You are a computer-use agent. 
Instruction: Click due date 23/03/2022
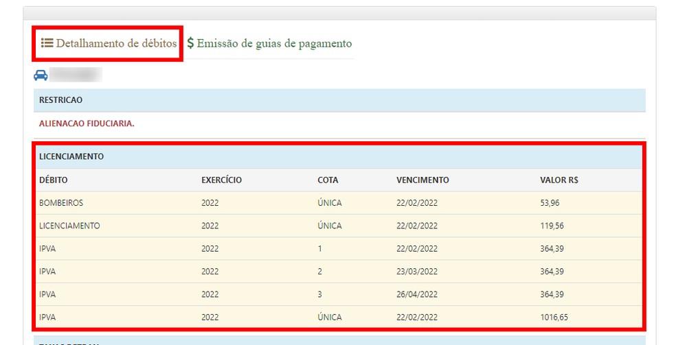(417, 272)
